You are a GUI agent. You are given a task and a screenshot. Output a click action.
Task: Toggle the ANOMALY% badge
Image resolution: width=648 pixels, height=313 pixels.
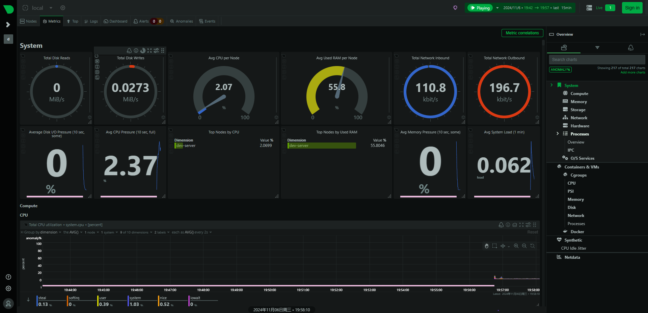click(x=560, y=70)
